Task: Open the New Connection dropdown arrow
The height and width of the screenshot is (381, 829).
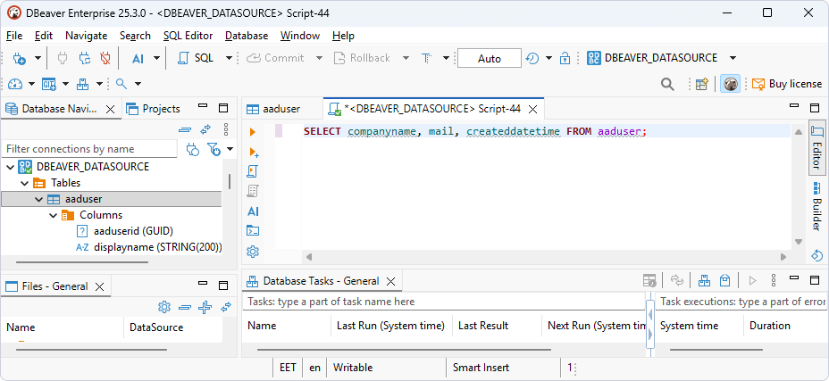Action: click(x=38, y=58)
